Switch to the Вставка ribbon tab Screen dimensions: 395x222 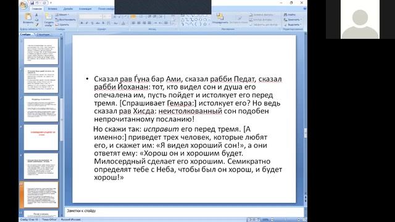click(52, 9)
